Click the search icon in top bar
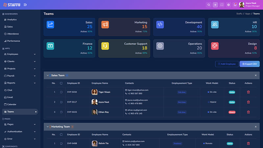The width and height of the screenshot is (263, 148). [x=209, y=5]
